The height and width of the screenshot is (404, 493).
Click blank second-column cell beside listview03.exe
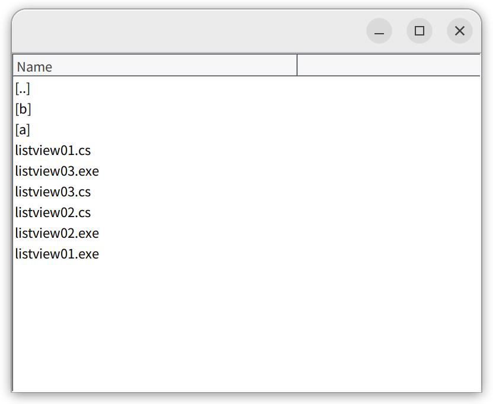(x=389, y=172)
